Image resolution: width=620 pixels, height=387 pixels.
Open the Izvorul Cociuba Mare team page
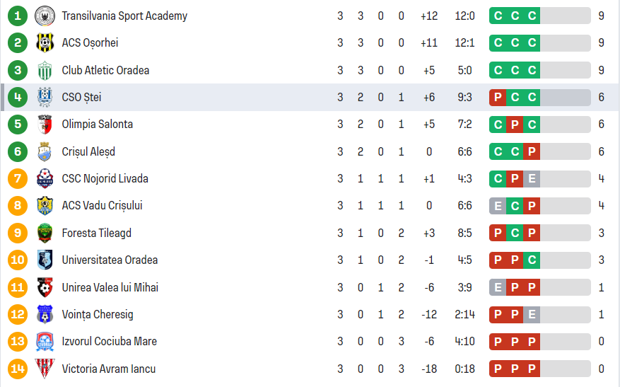click(x=109, y=341)
